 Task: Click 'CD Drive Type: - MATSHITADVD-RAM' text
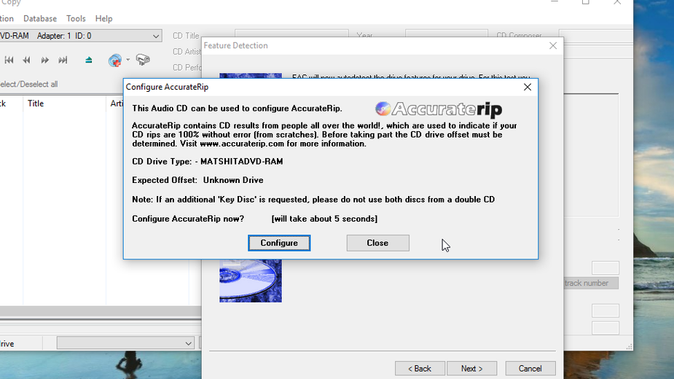[x=207, y=162]
